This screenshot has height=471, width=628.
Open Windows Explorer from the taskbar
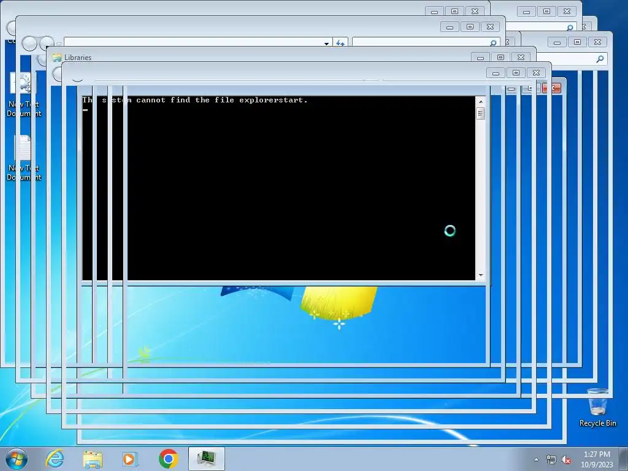click(93, 459)
